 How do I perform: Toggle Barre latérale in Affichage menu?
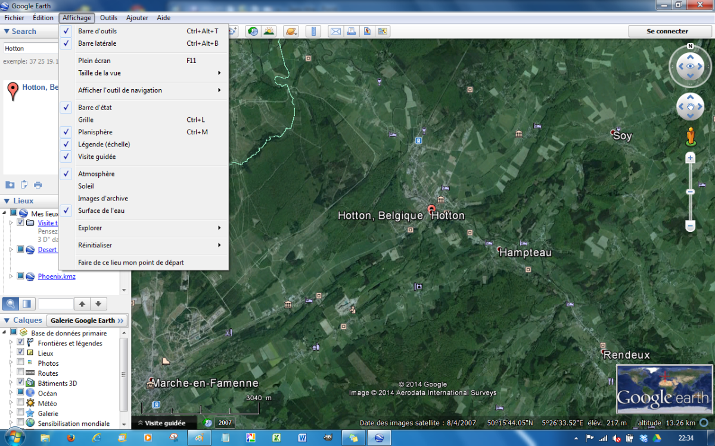pos(144,43)
